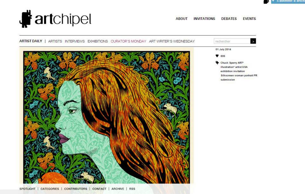This screenshot has height=194, width=305.
Task: Click the CATEGORIES footer link
Action: pos(50,189)
